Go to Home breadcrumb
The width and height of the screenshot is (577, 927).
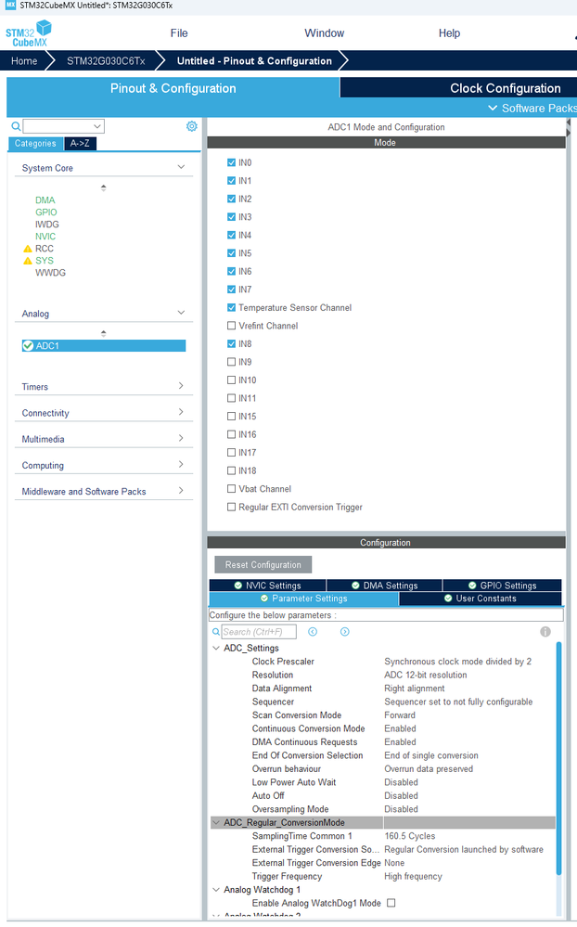click(24, 61)
